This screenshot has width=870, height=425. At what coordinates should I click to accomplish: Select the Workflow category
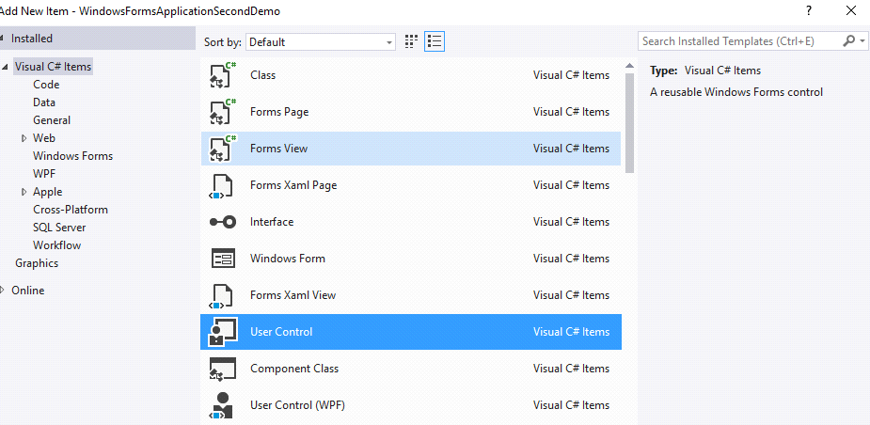coord(56,245)
